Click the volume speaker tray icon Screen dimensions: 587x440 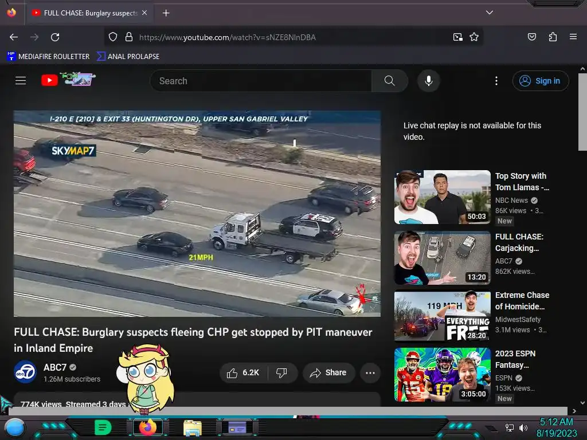523,427
